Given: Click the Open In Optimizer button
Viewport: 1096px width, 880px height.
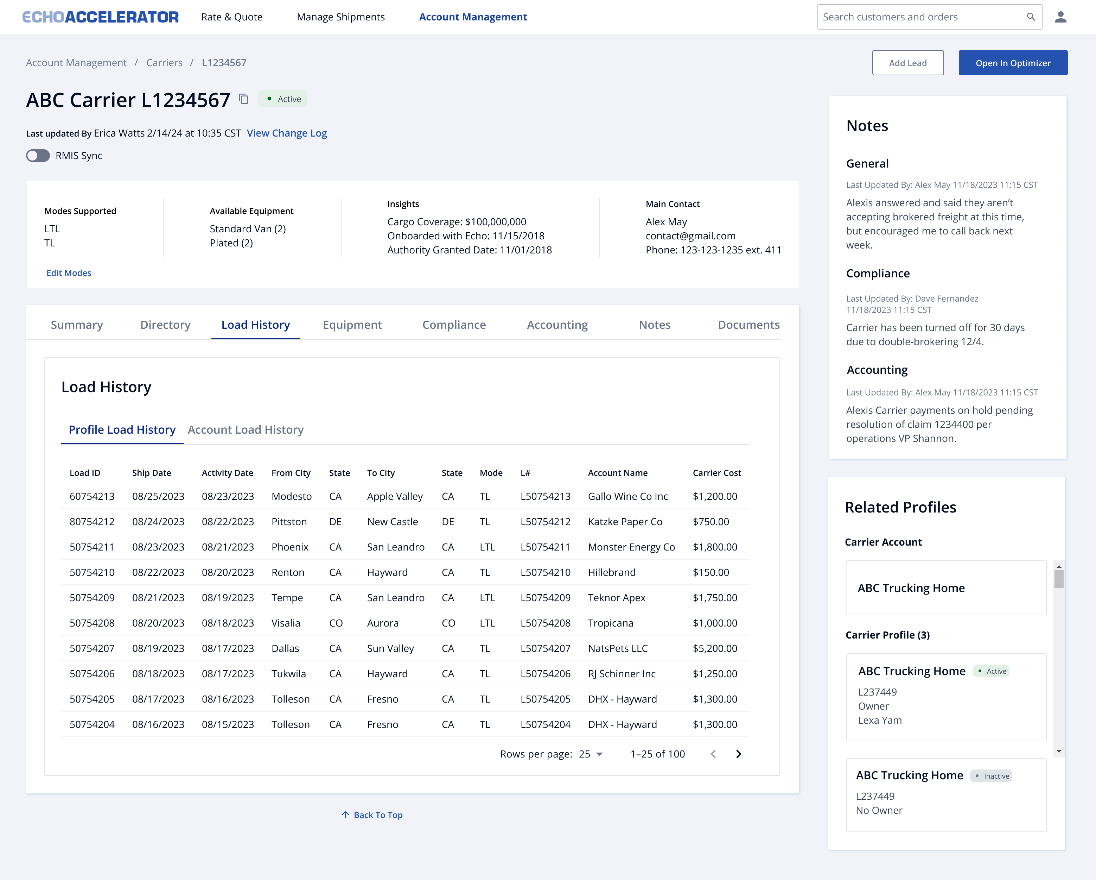Looking at the screenshot, I should click(x=1013, y=63).
